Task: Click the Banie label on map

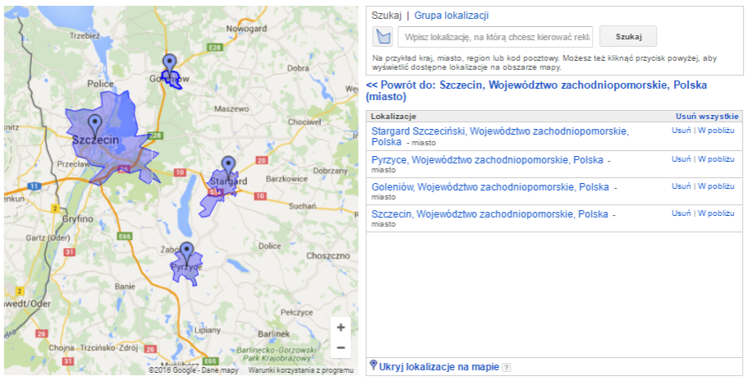Action: 125,287
